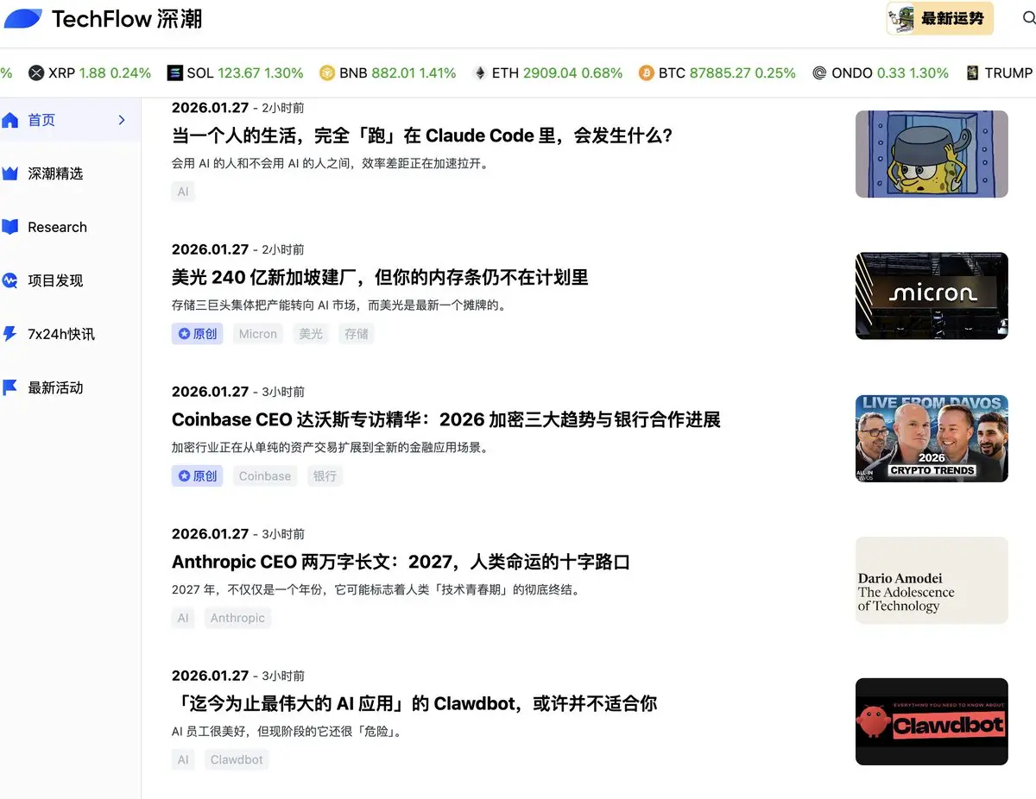Viewport: 1036px width, 799px height.
Task: Open Coinbase CEO 达沃斯专访精华 article
Action: [445, 419]
